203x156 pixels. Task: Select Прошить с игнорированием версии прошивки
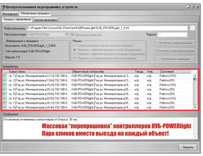(74, 58)
